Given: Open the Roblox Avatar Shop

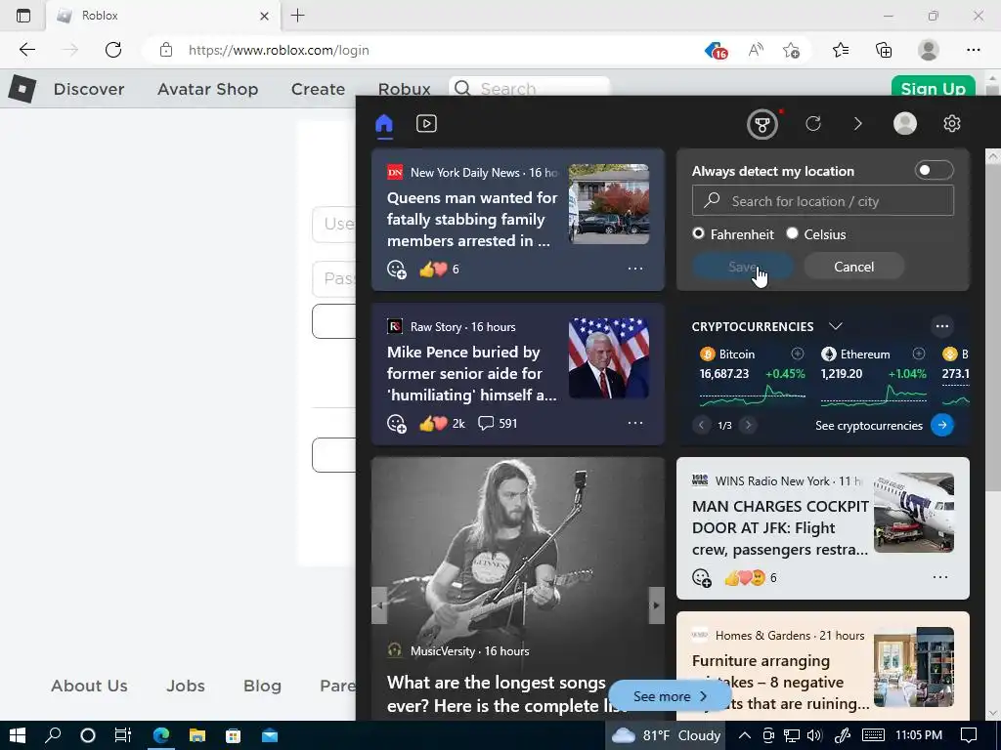Looking at the screenshot, I should click(x=207, y=89).
